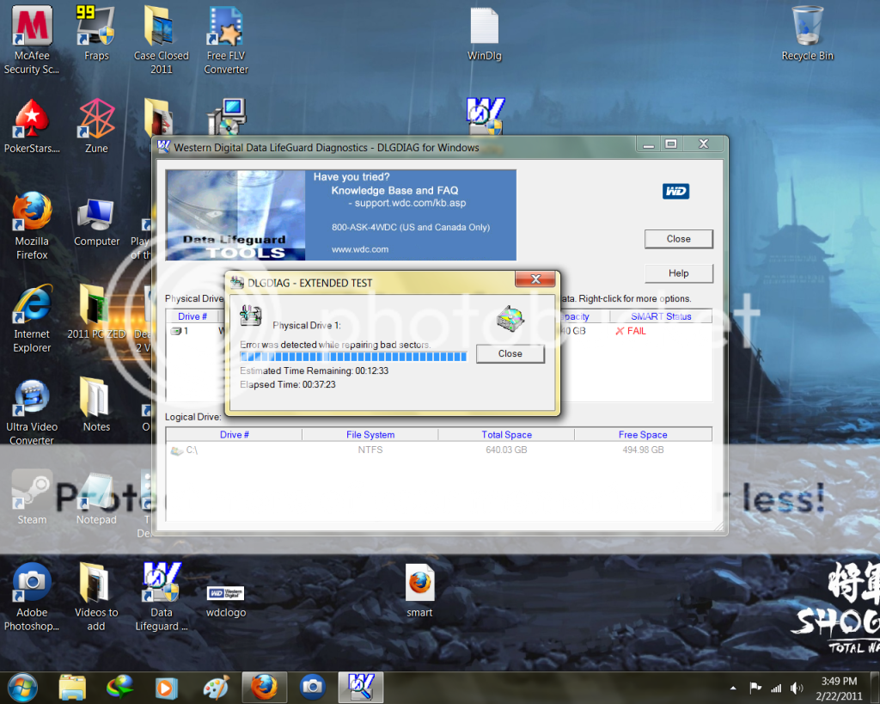The height and width of the screenshot is (704, 880).
Task: Click the NTFS file system value
Action: (370, 450)
